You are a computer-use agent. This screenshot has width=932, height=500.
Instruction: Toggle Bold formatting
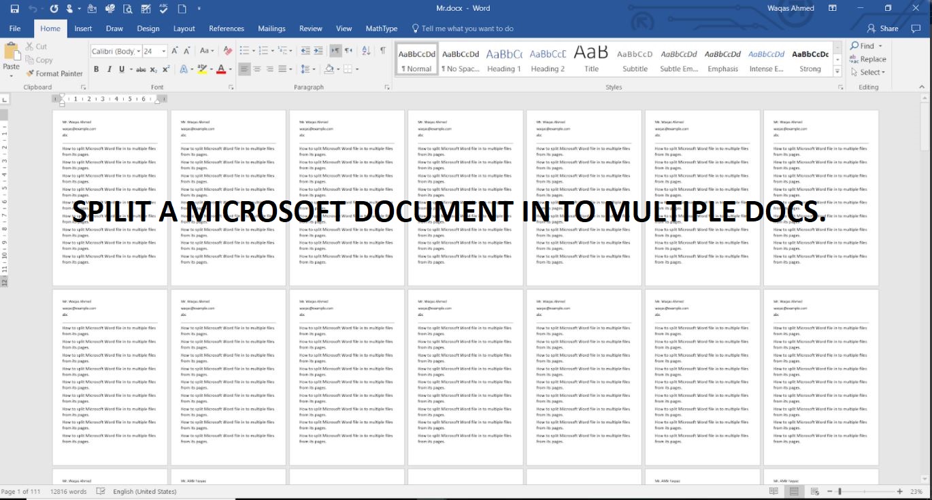[96, 69]
